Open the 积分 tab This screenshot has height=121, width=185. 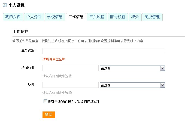click(x=135, y=17)
